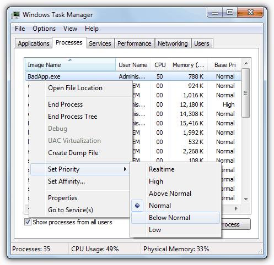Switch to the Services tab
Image resolution: width=274 pixels, height=265 pixels.
pyautogui.click(x=100, y=43)
